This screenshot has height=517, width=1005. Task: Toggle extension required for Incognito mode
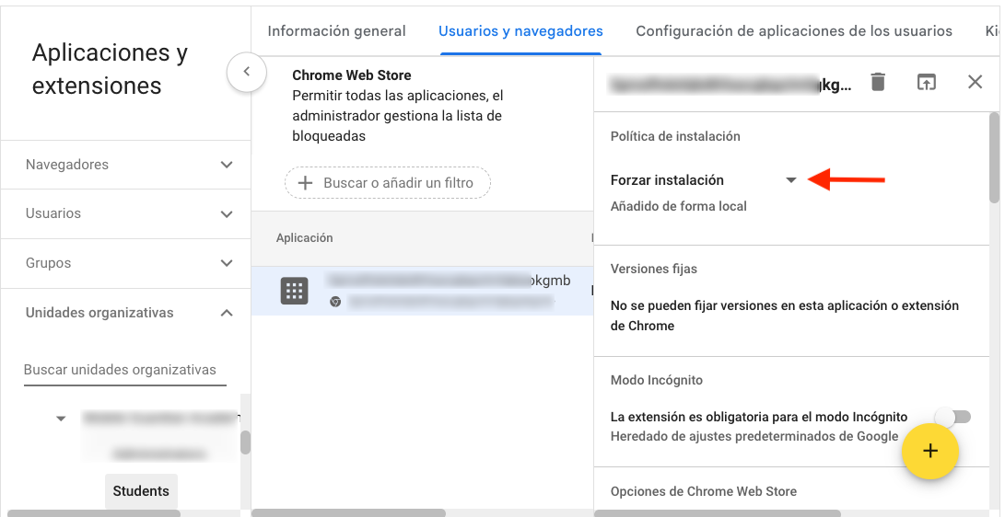point(952,418)
